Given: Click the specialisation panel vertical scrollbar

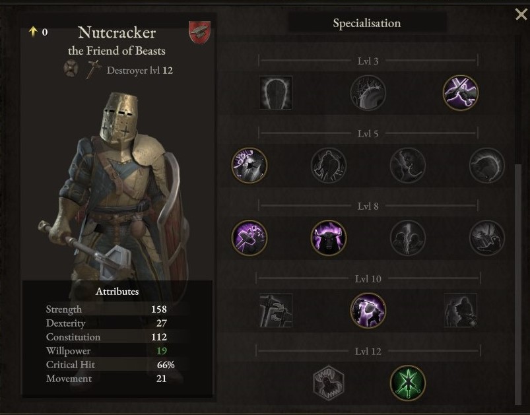Looking at the screenshot, I should (518, 284).
